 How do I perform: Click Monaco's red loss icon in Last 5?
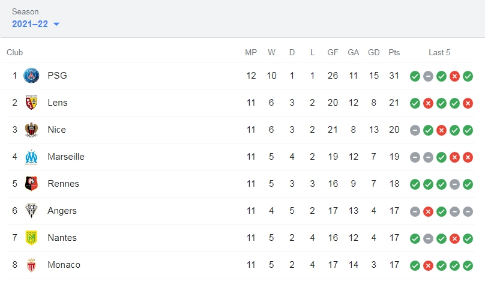point(428,265)
